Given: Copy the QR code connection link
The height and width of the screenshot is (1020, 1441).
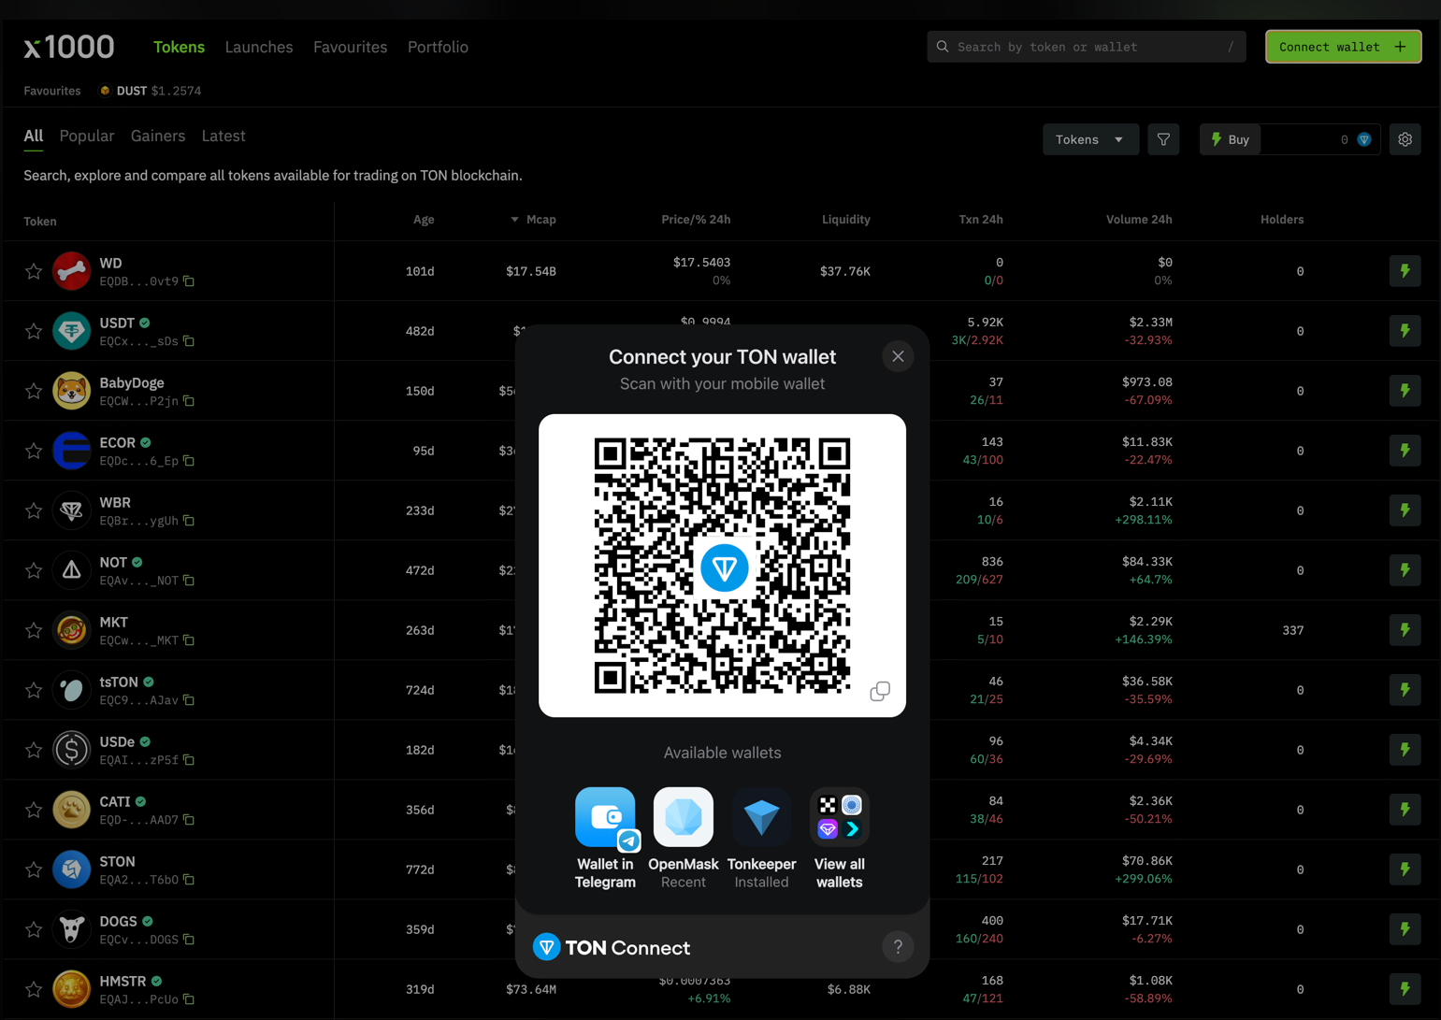Looking at the screenshot, I should coord(880,692).
